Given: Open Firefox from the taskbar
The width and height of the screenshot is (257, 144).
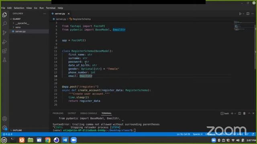Looking at the screenshot, I should (22, 140).
